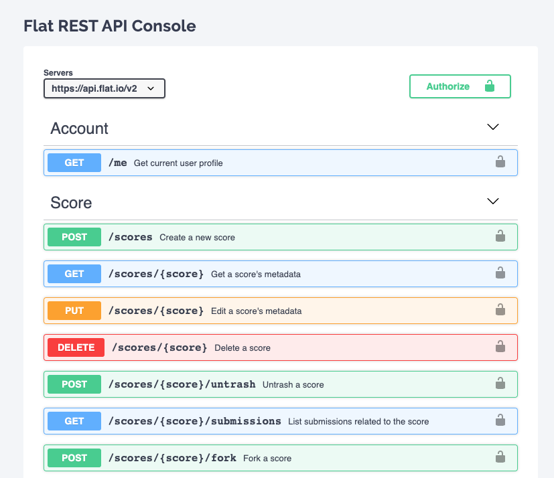The image size is (554, 478).
Task: Click the lock icon on GET /me row
Action: 500,162
